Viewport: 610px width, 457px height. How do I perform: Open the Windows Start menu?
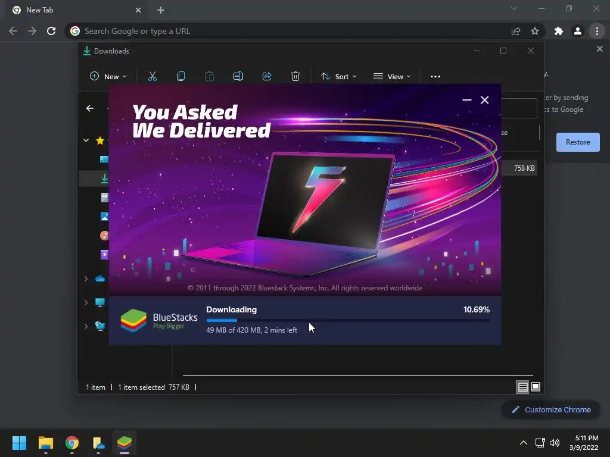pyautogui.click(x=19, y=443)
